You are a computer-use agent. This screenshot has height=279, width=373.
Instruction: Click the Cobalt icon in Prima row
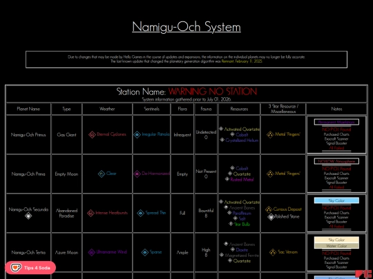point(232,168)
